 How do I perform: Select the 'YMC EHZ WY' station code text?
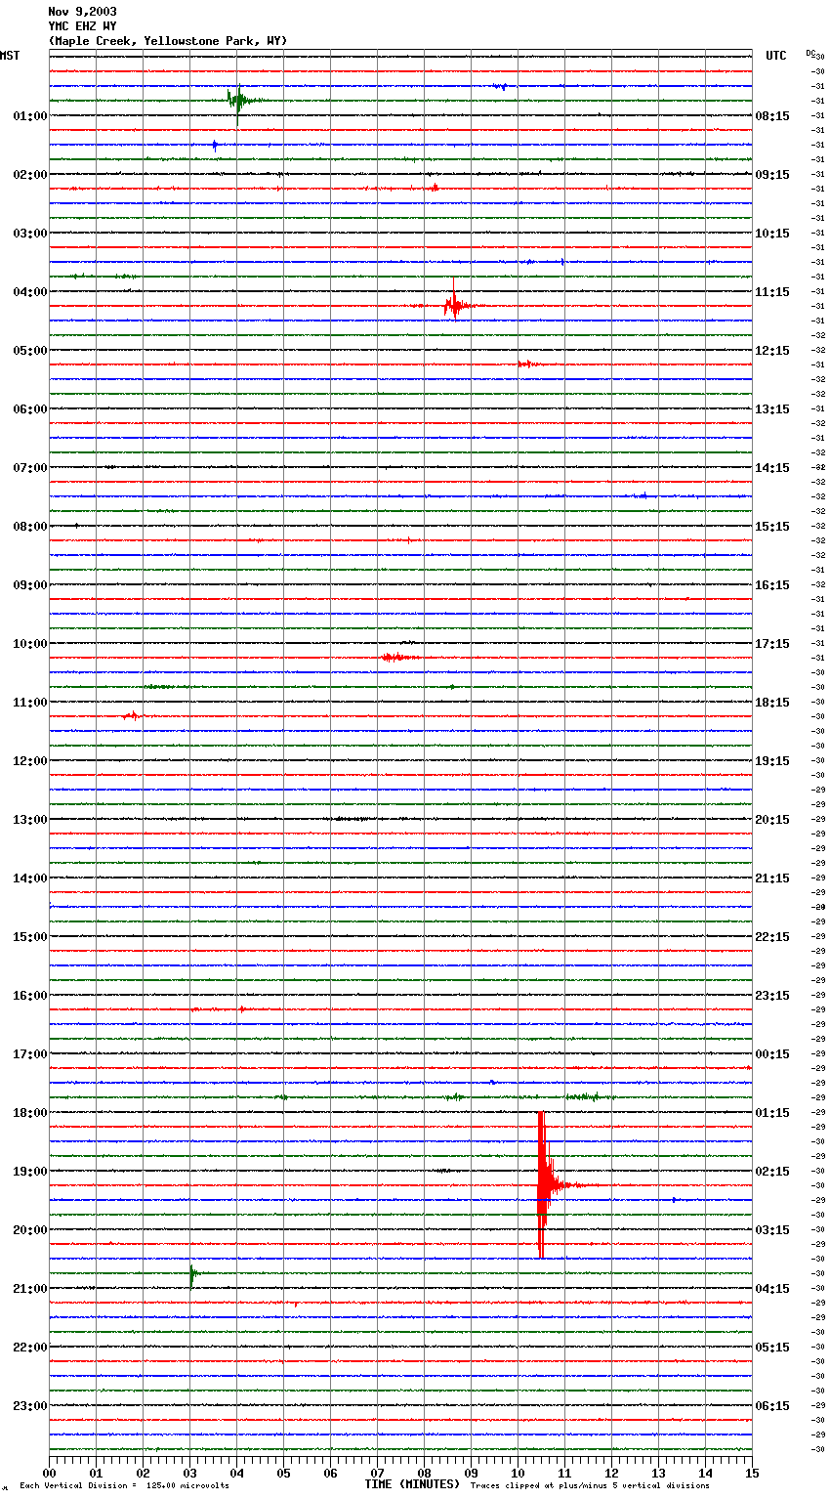click(82, 26)
